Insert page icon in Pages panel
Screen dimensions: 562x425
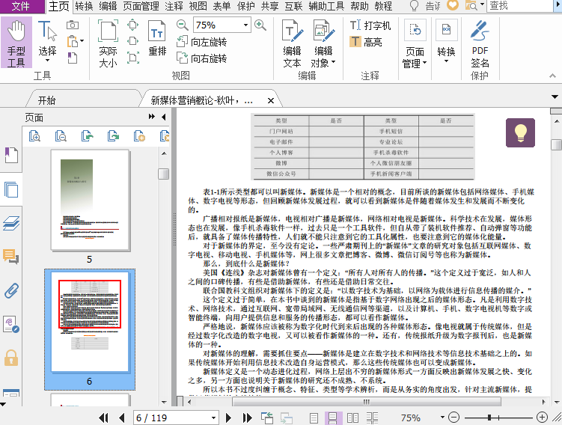[139, 136]
